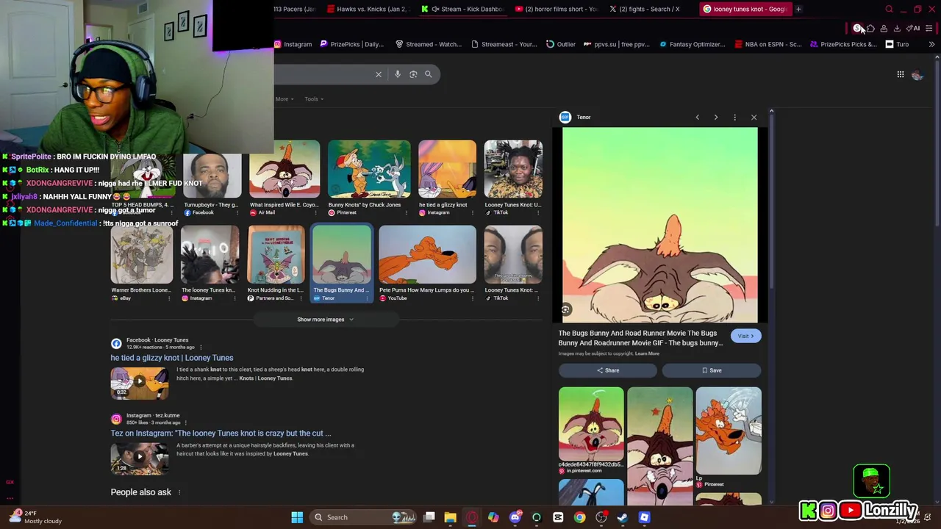Open Google Lens image search

coord(413,74)
